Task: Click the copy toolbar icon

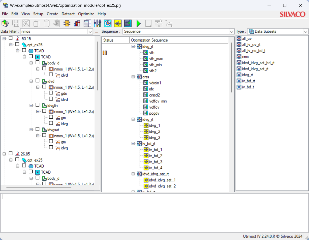Action: pos(36,23)
